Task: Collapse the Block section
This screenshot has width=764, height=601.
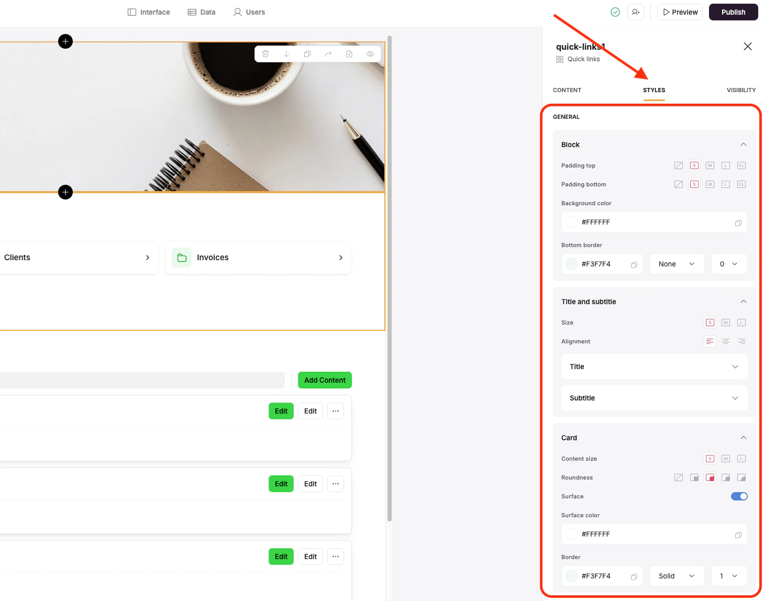Action: click(x=744, y=144)
